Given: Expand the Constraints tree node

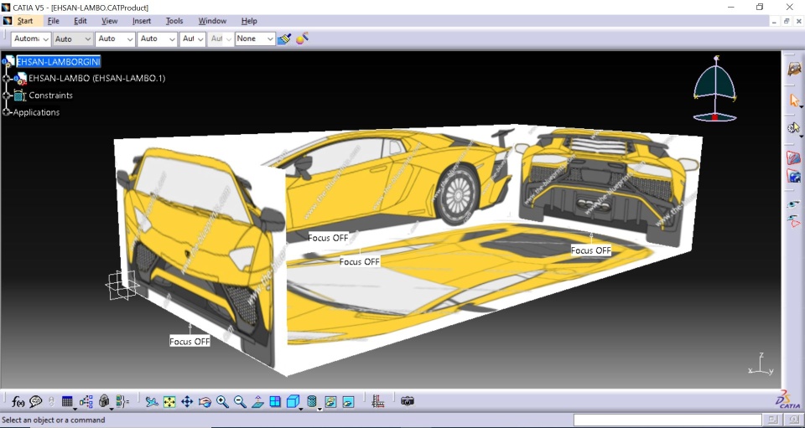Looking at the screenshot, I should (7, 95).
